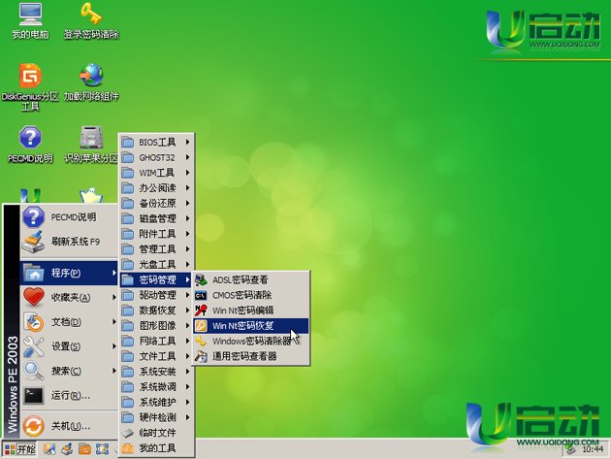Launch ADSL密码查看 tool
The image size is (611, 459).
251,279
